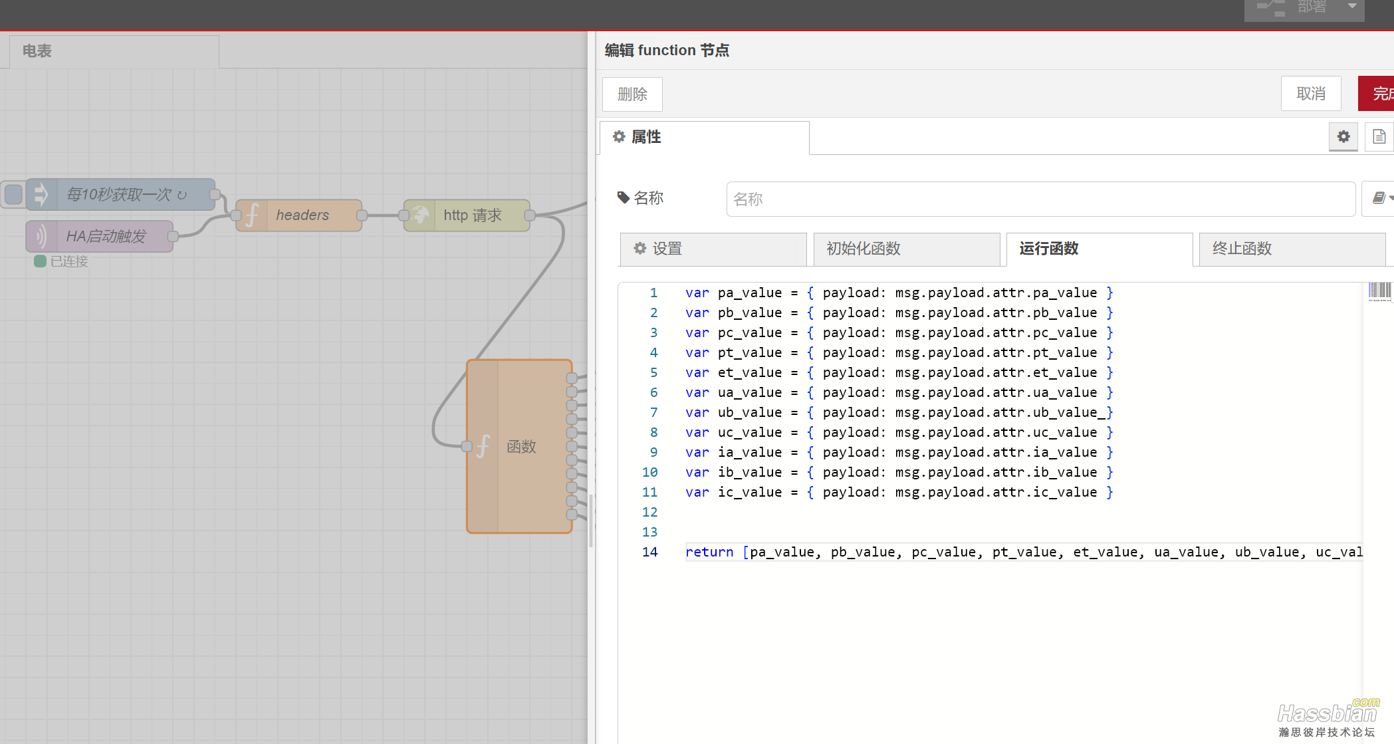The width and height of the screenshot is (1394, 744).
Task: Click the code editor minimap
Action: [1379, 292]
